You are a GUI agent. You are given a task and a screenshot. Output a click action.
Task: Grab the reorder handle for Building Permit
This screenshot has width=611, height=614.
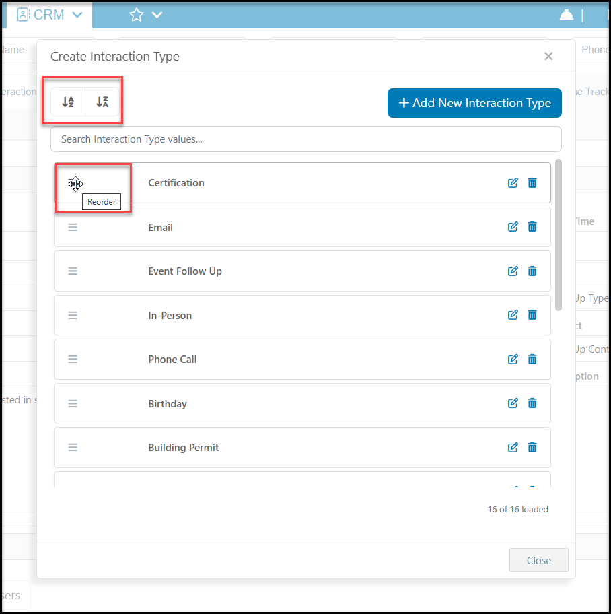[73, 447]
